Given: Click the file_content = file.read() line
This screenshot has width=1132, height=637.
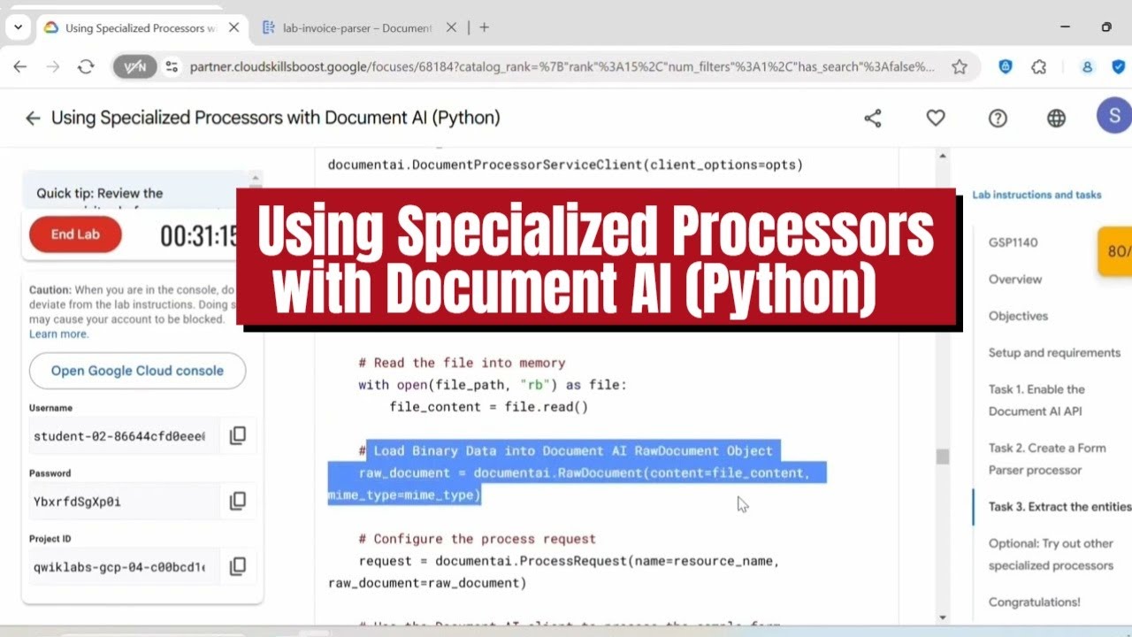Looking at the screenshot, I should tap(488, 407).
